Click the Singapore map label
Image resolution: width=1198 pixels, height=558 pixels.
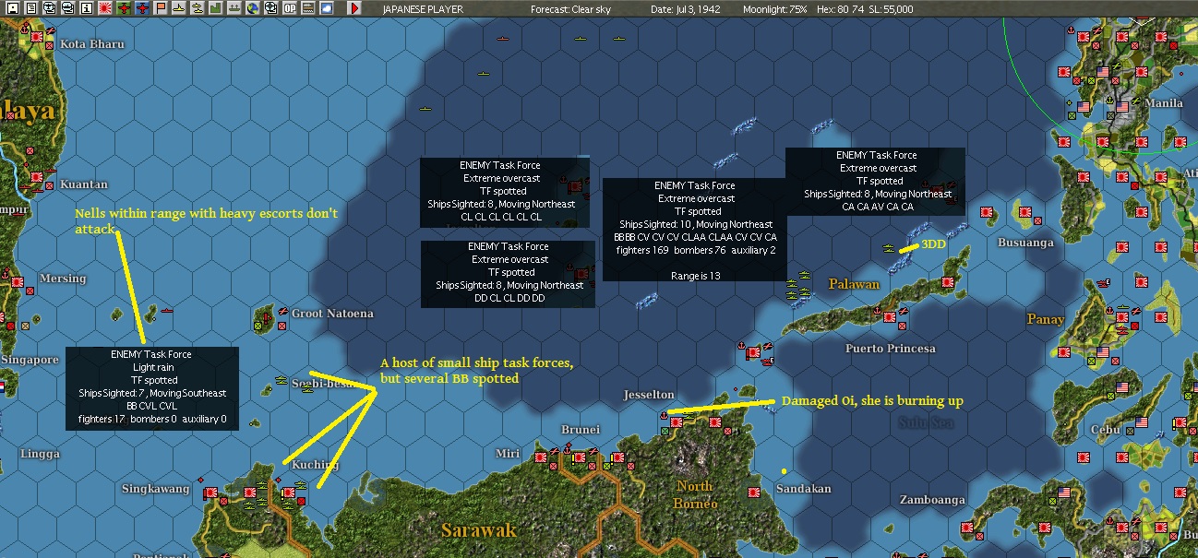[x=30, y=360]
